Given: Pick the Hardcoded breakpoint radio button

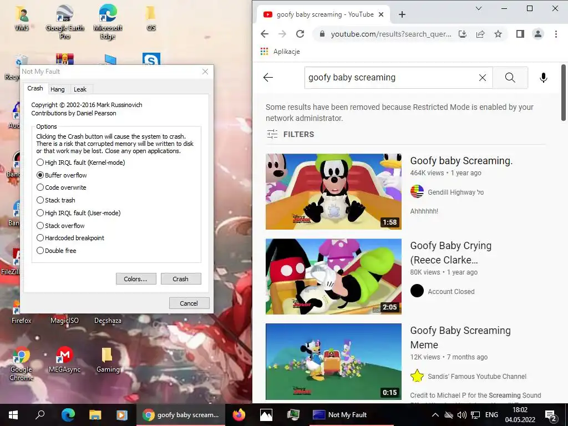Looking at the screenshot, I should 70,238.
